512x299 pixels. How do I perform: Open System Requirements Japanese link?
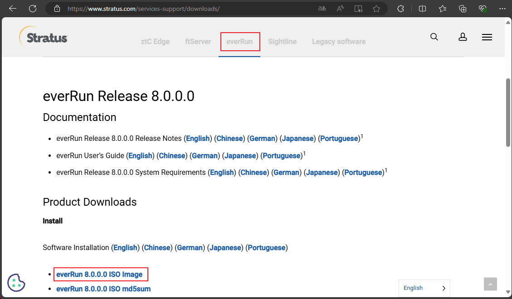coord(322,173)
